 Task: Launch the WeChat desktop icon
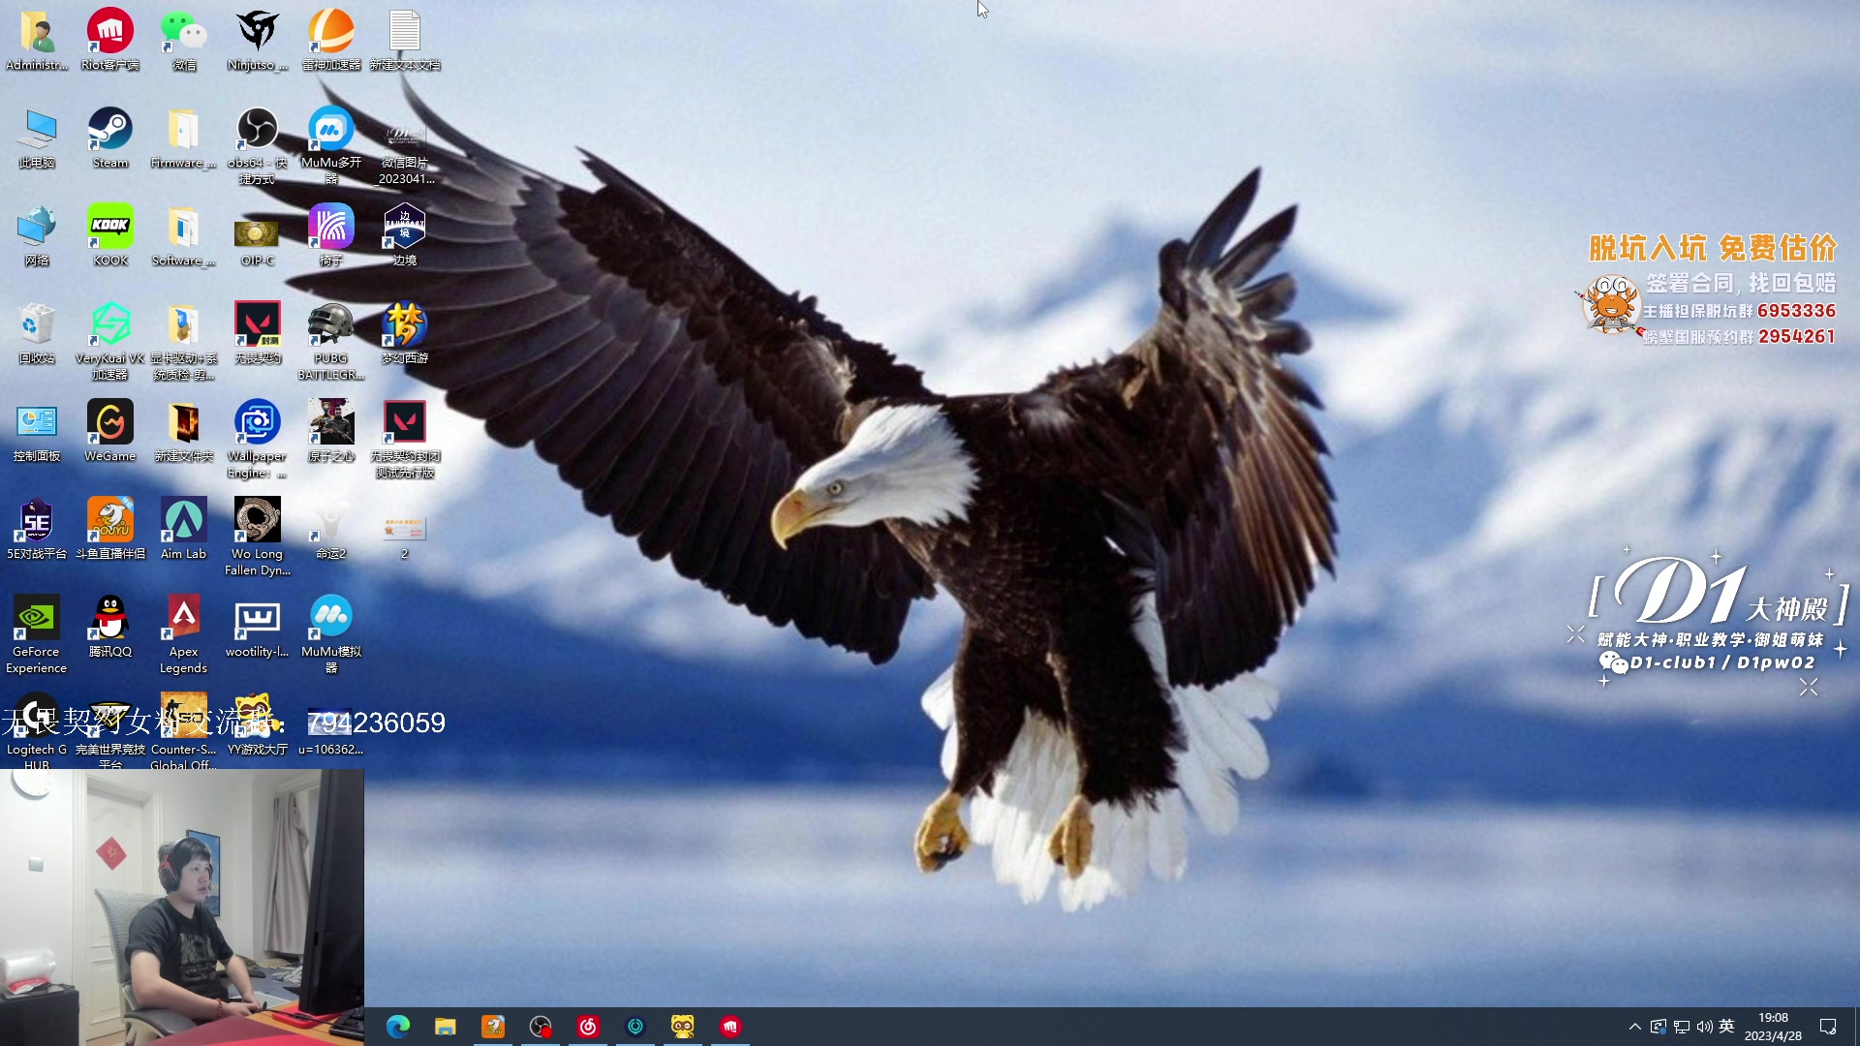tap(183, 33)
